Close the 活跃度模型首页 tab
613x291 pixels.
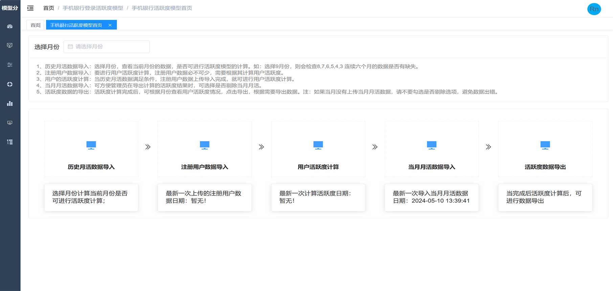[110, 25]
